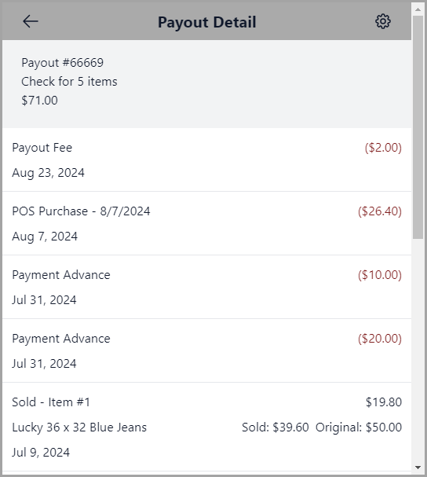
Task: Click the Check for 5 items text
Action: tap(69, 82)
